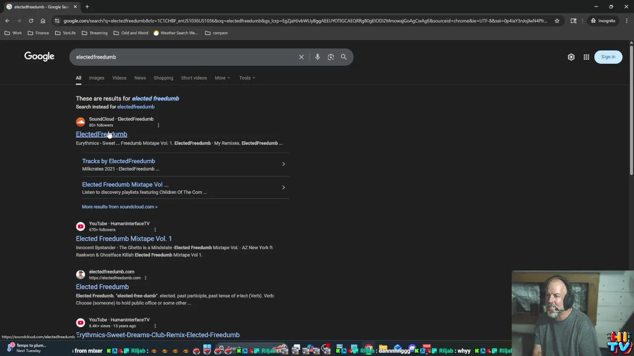Screen dimensions: 634x356
Task: Expand chevron for Elected Freedumb Mixtape Vol
Action: pos(283,187)
